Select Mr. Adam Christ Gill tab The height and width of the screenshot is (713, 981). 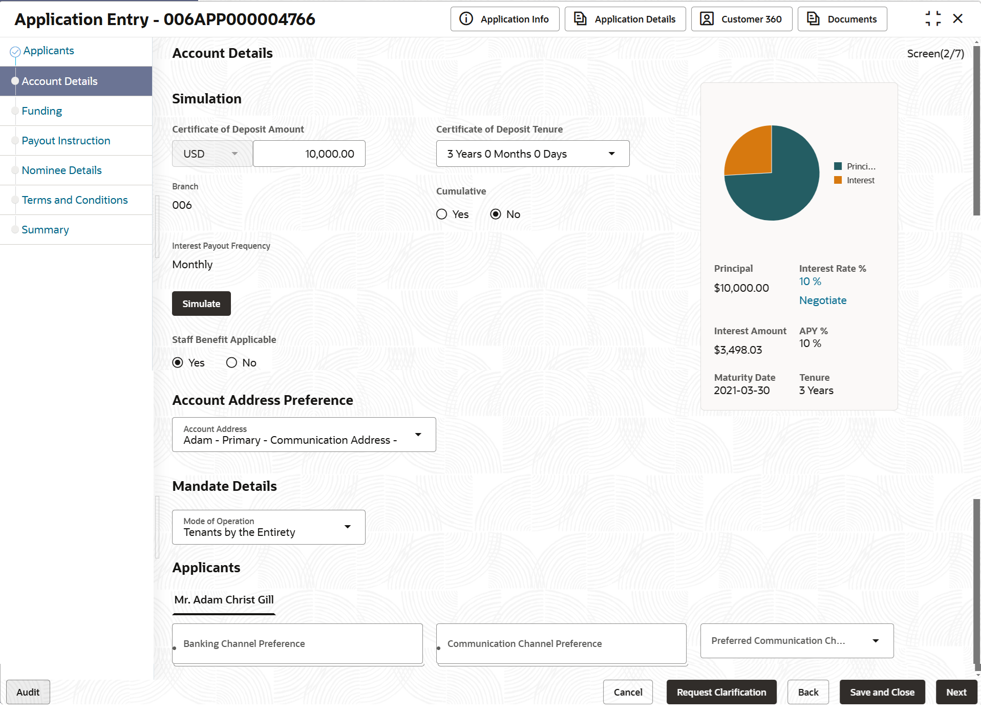(x=224, y=600)
